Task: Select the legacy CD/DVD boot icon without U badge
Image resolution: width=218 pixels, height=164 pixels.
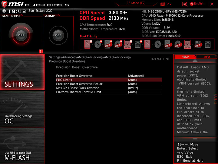Action: point(157,44)
